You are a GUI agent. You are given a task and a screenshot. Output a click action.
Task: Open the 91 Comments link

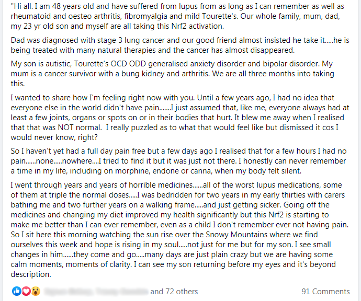point(325,292)
